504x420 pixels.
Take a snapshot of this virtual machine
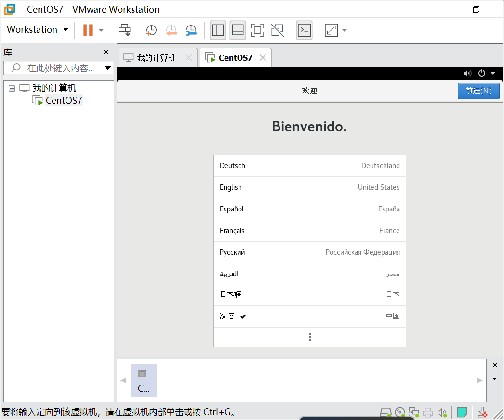click(x=151, y=30)
